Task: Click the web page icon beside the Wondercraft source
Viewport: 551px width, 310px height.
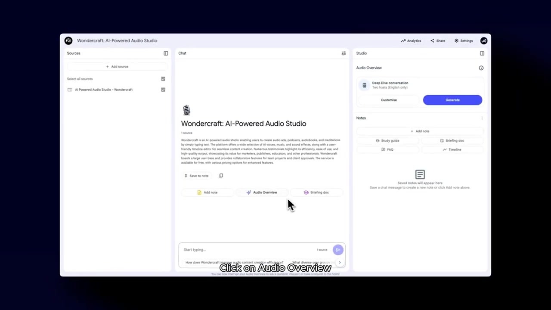Action: [x=70, y=90]
